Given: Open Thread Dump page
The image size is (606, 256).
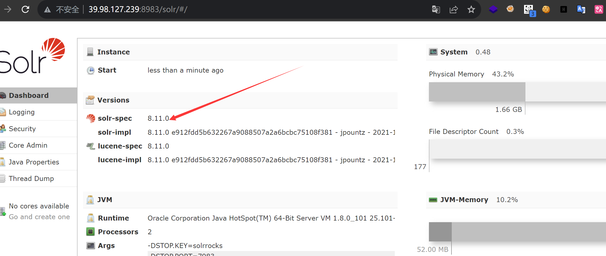Looking at the screenshot, I should click(31, 178).
